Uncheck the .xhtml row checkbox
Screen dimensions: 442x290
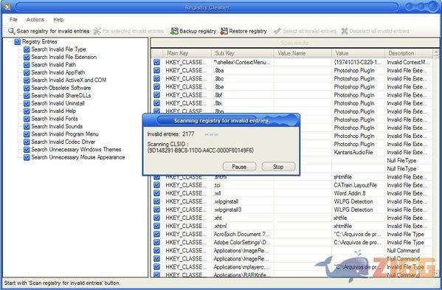(156, 226)
